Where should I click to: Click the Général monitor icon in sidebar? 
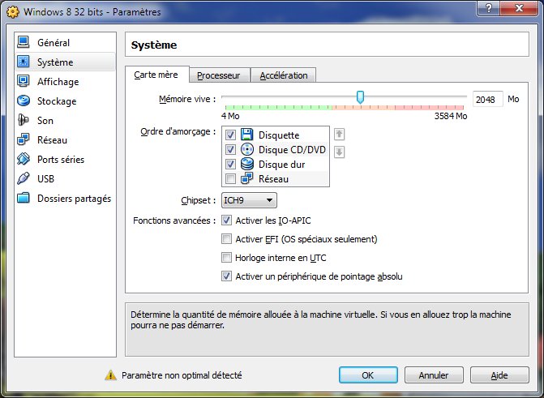[24, 42]
